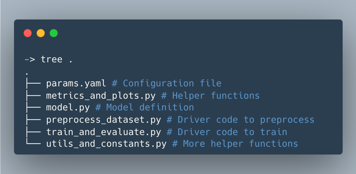The width and height of the screenshot is (356, 174).
Task: Select preprocess_dataset.py in the tree
Action: 103,119
